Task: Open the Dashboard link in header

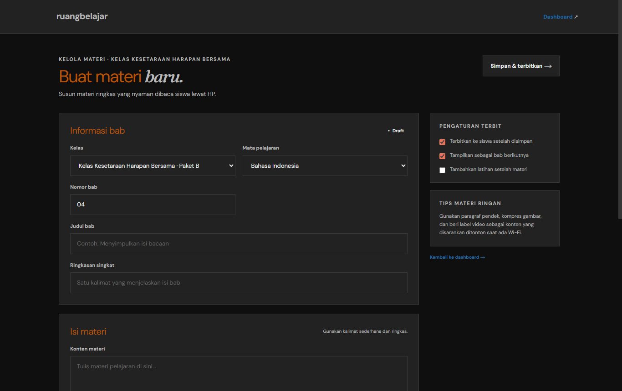Action: click(x=560, y=17)
